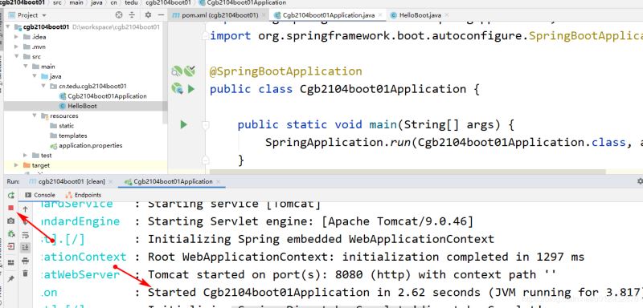
Task: Click the src breadcrumb in navigation bar
Action: point(57,2)
